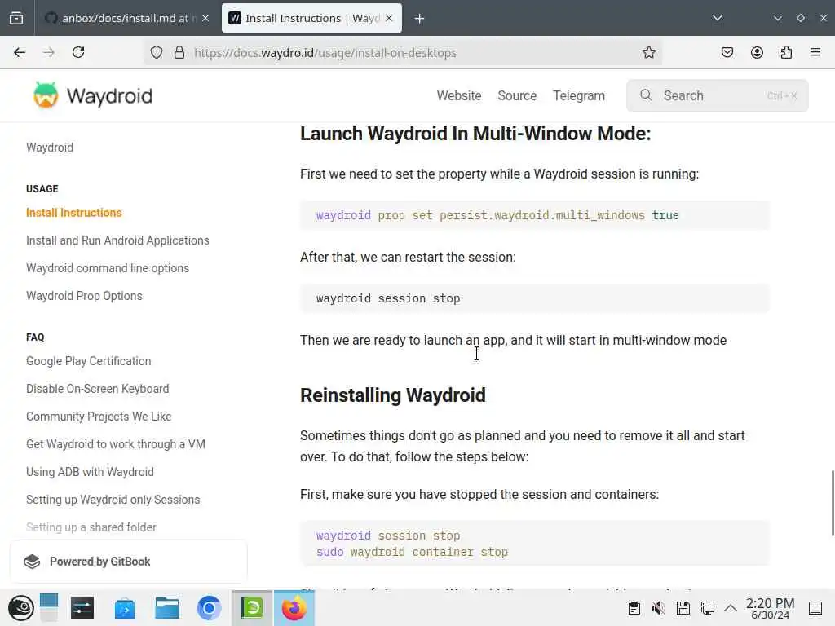This screenshot has height=626, width=835.
Task: Click the page vertical scrollbar thumb
Action: 833,503
